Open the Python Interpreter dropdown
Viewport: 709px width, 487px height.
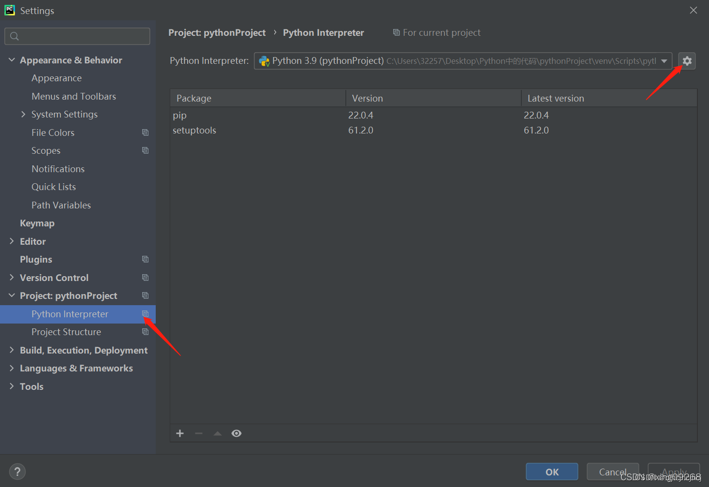click(x=664, y=61)
